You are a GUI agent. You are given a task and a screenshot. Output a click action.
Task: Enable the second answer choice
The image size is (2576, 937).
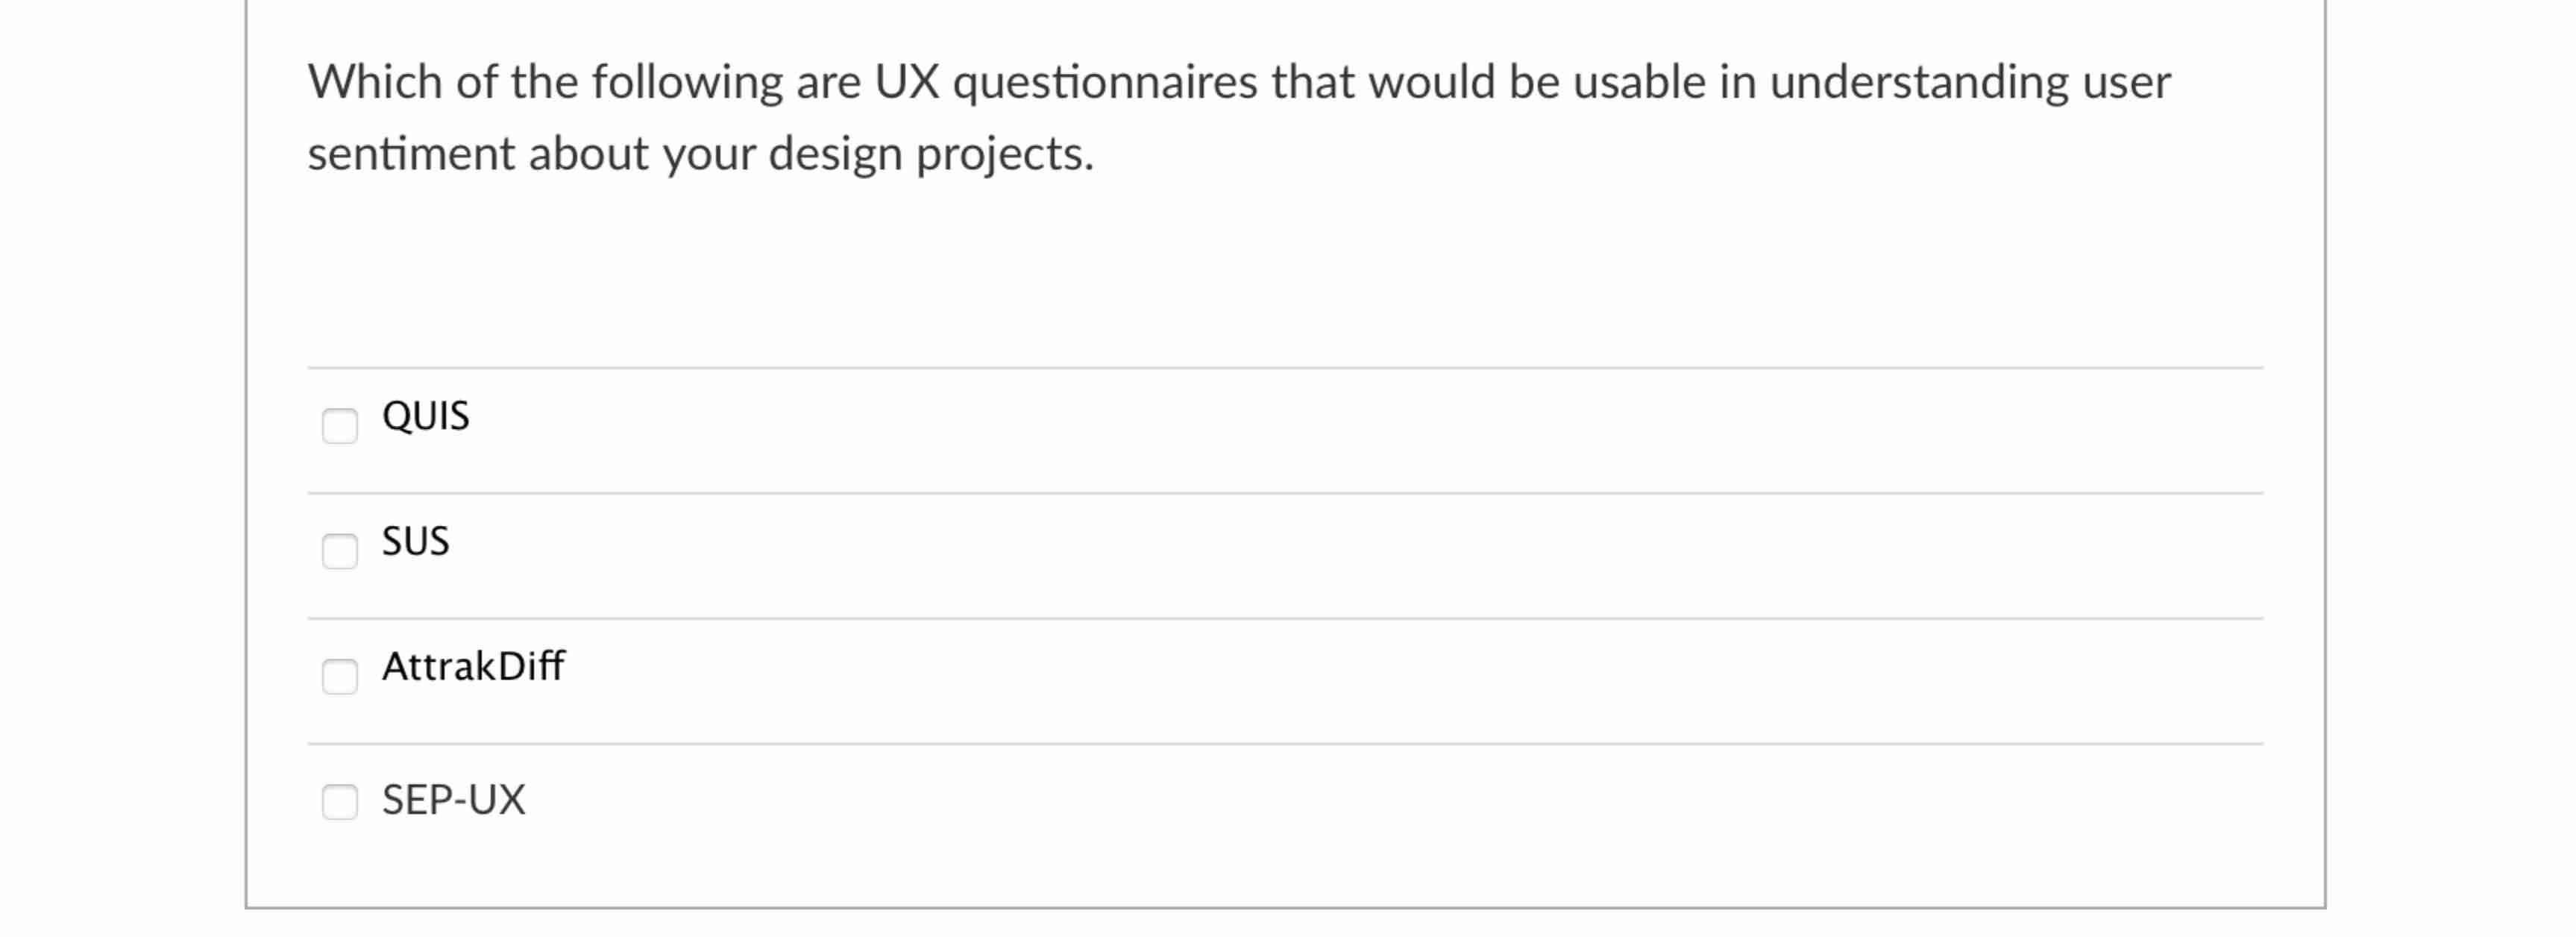tap(339, 550)
